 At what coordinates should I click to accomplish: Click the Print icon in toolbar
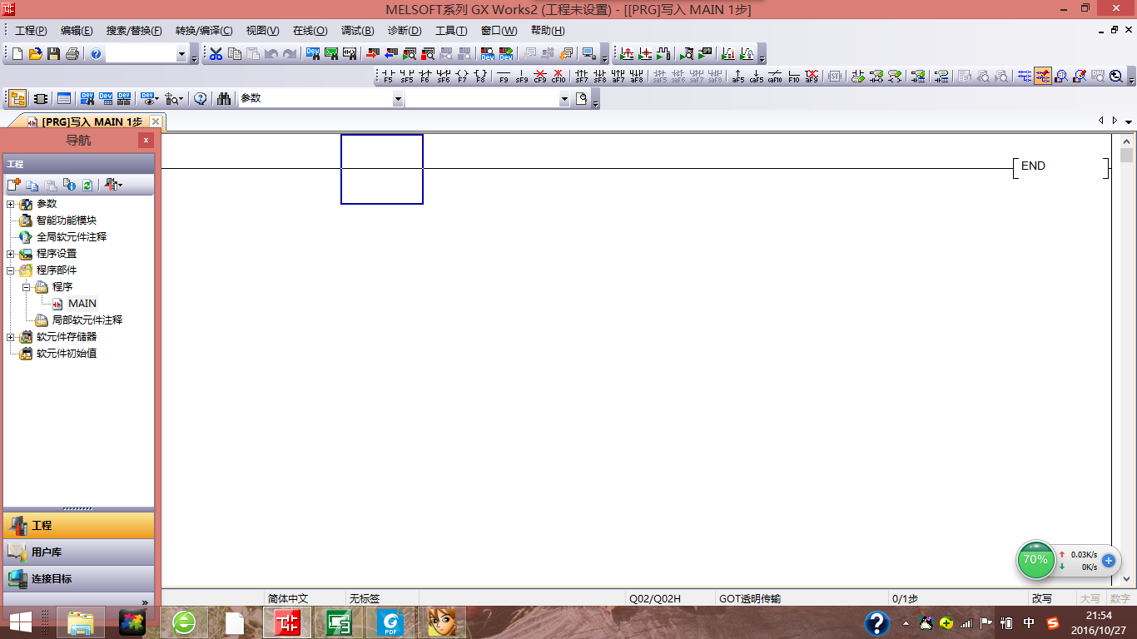tap(72, 54)
